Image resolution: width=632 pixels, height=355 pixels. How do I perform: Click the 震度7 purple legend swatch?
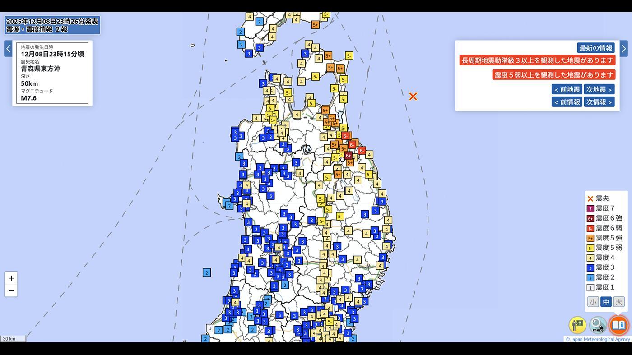(590, 208)
